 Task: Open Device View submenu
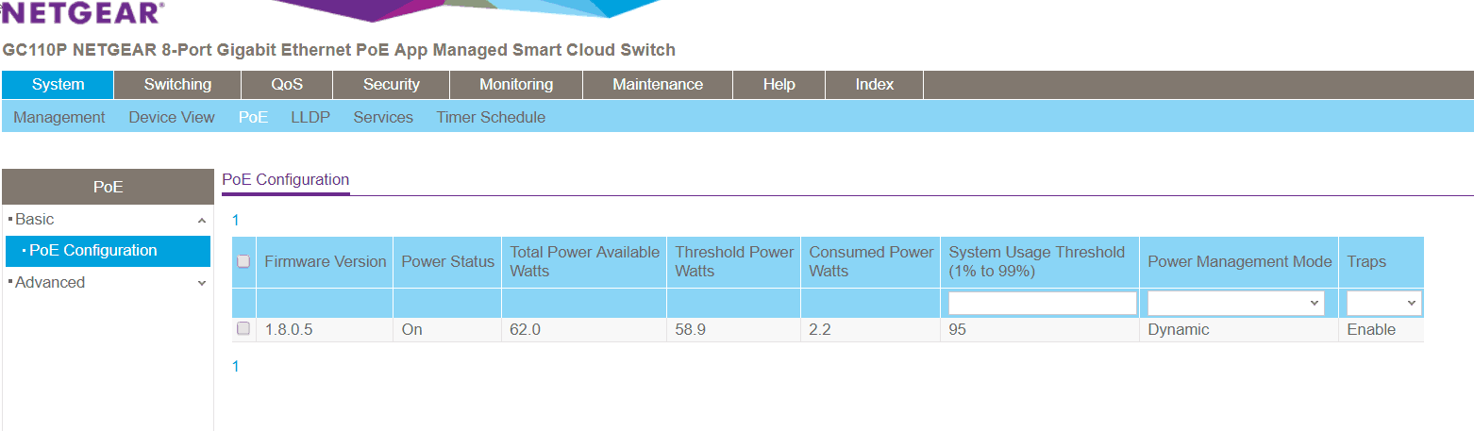click(172, 117)
